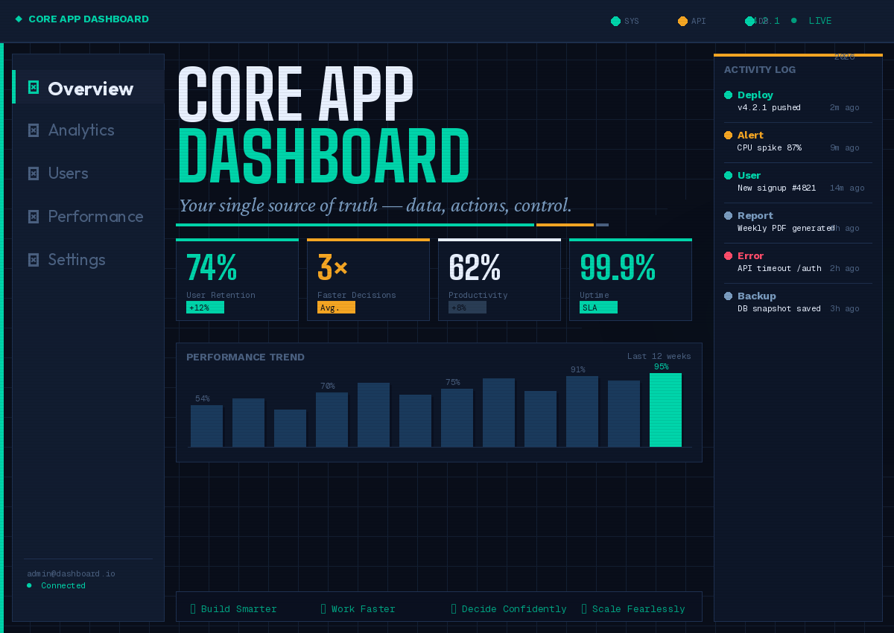Click the API status indicator dot
This screenshot has height=633, width=894.
pyautogui.click(x=682, y=21)
